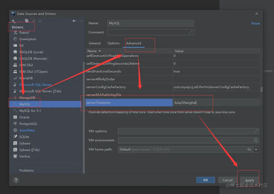
Task: Click the Oracle driver icon
Action: click(15, 117)
